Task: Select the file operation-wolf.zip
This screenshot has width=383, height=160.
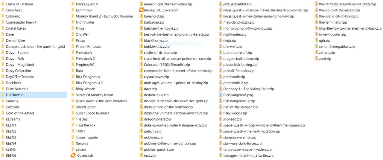Action: tap(238, 53)
